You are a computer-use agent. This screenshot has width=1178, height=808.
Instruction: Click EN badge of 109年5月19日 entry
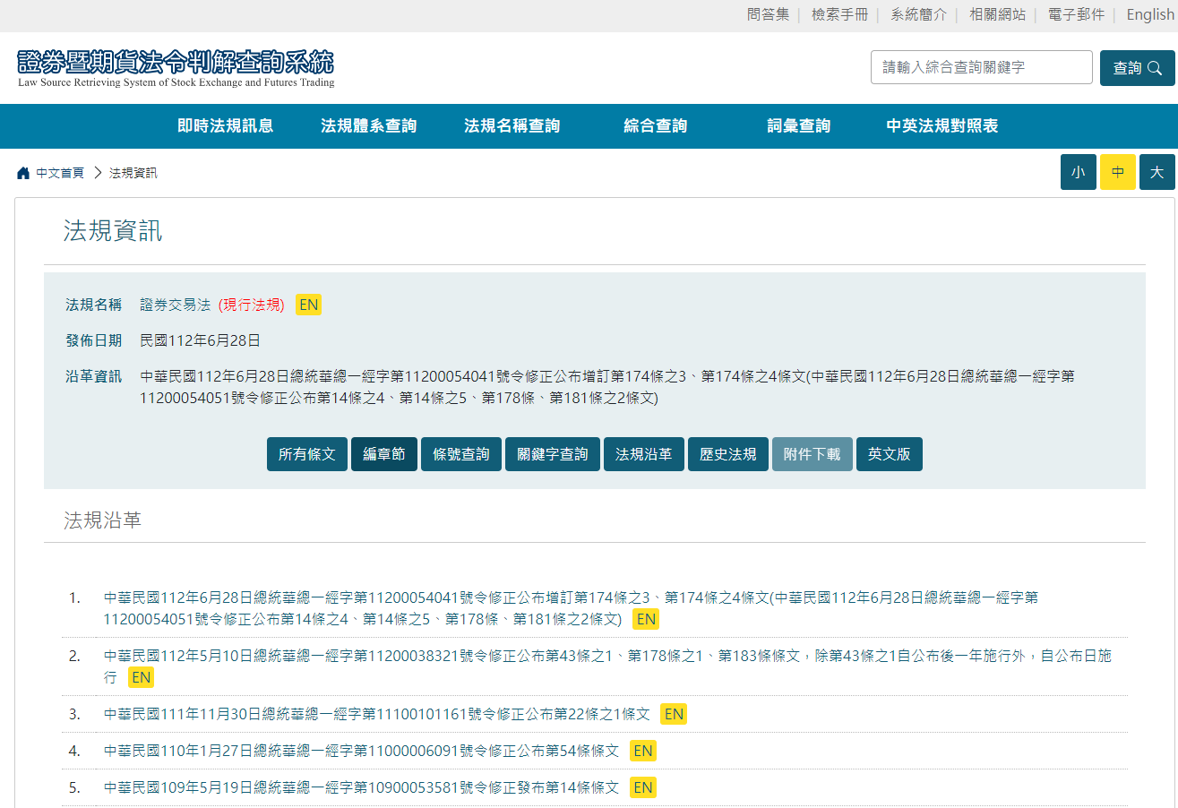(643, 787)
